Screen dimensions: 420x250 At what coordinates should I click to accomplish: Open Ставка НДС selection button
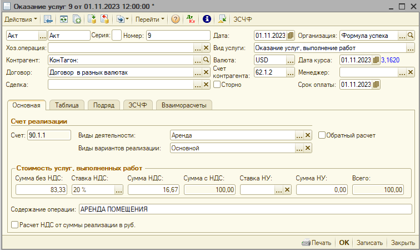pyautogui.click(x=118, y=190)
